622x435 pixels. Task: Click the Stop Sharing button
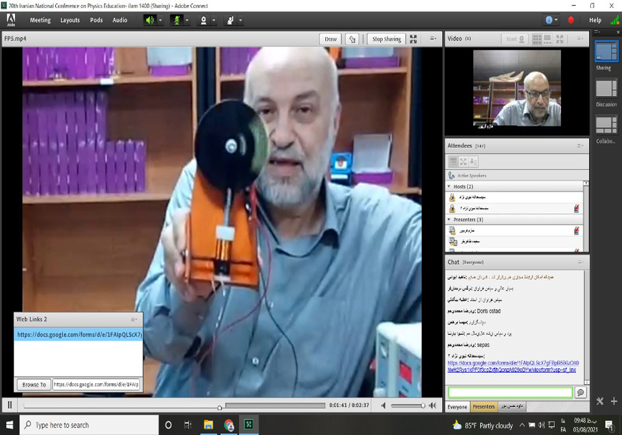pos(386,39)
